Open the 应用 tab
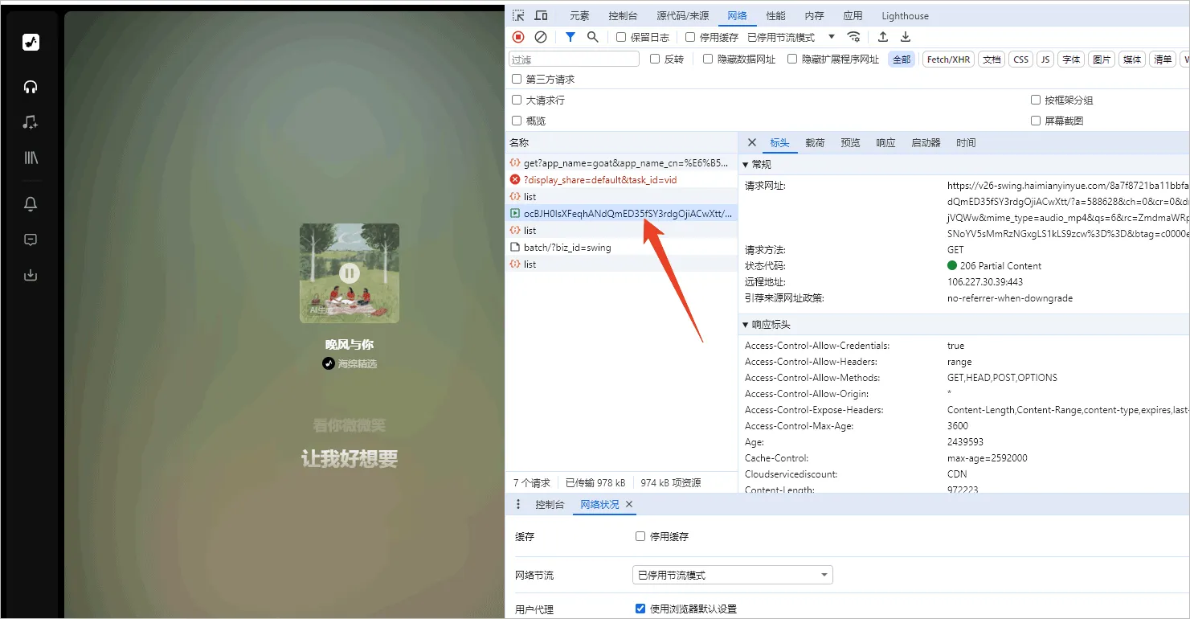1190x619 pixels. pyautogui.click(x=853, y=15)
